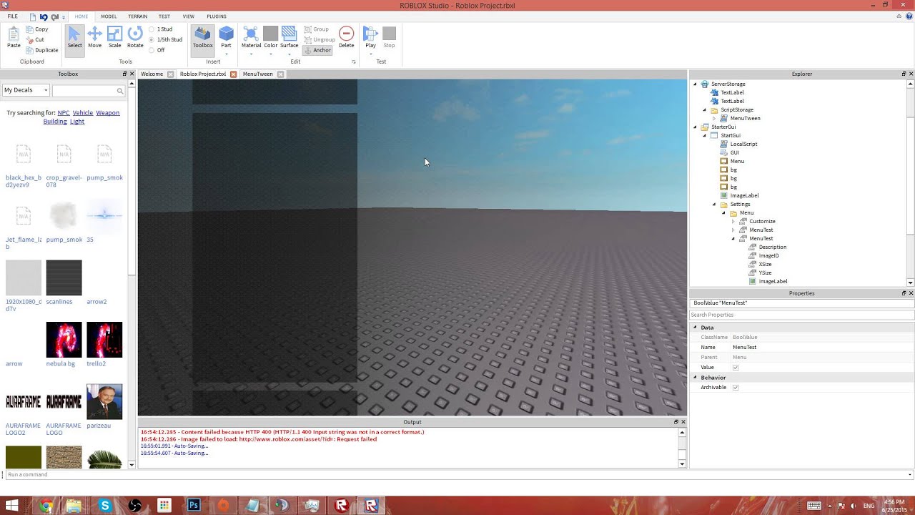Open File Explorer from the taskbar
Screen dimensions: 915x515
74,506
